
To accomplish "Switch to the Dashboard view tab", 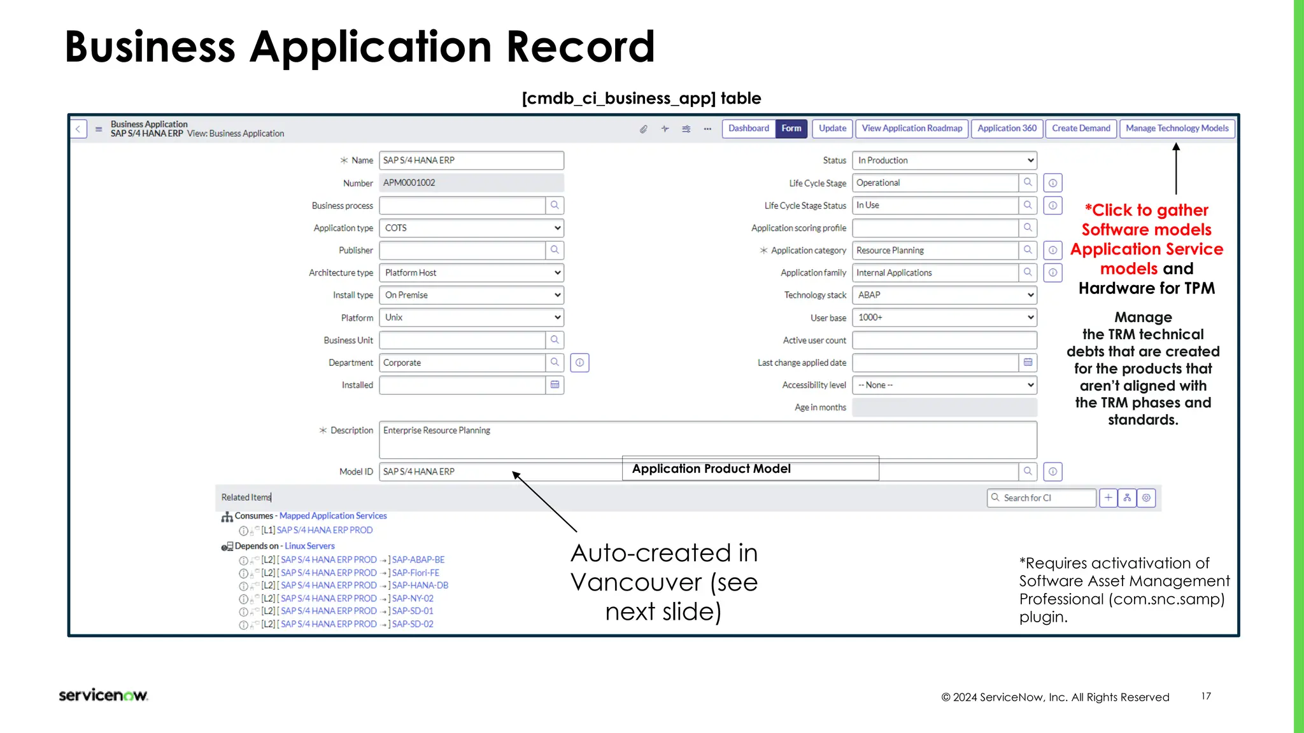I will (x=749, y=129).
